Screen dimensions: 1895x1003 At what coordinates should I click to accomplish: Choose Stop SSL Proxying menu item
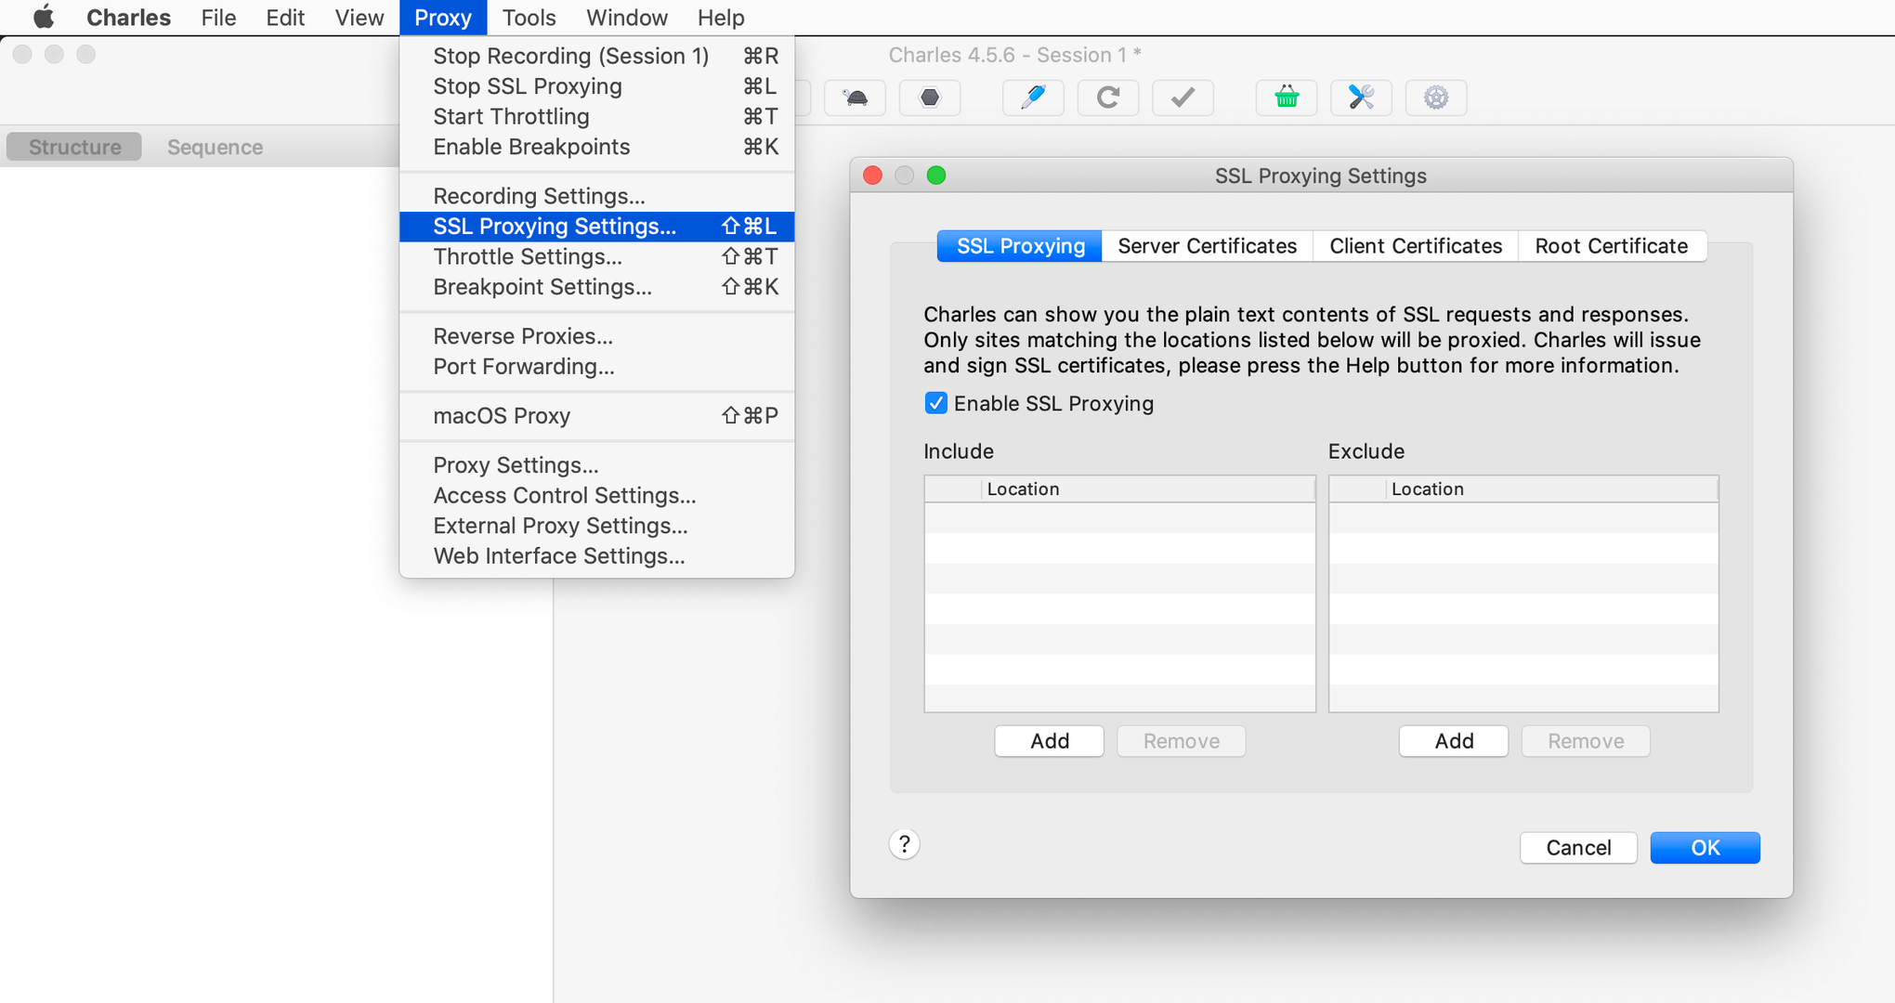coord(596,86)
